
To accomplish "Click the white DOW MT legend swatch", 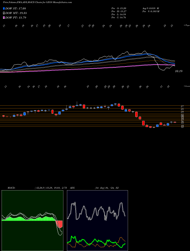I will pyautogui.click(x=4, y=13).
